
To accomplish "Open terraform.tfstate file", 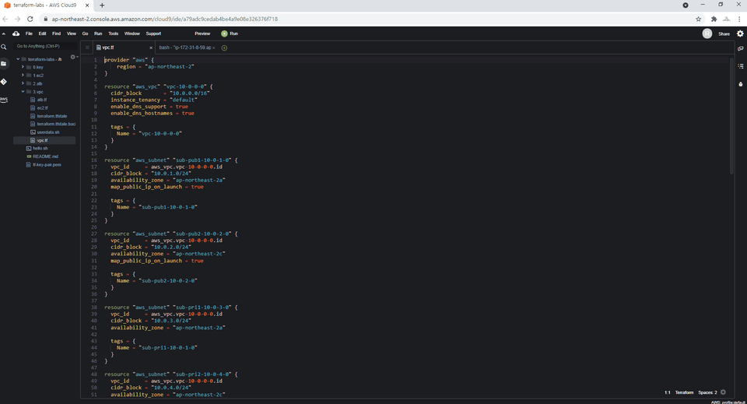I will tap(52, 116).
